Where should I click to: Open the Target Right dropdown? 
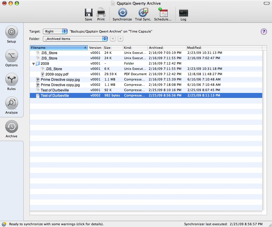coord(55,31)
